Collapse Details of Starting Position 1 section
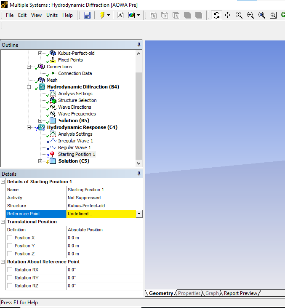This screenshot has height=308, width=285. (x=3, y=182)
